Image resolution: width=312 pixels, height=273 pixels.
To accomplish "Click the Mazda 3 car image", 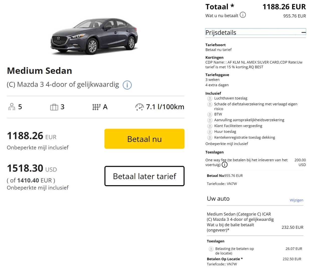I will pyautogui.click(x=94, y=36).
